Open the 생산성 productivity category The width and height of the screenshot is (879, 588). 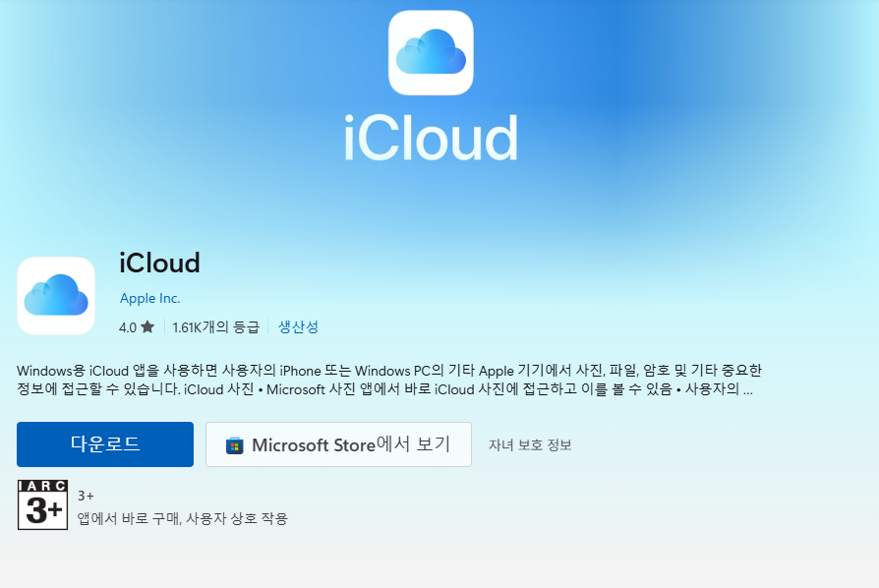[298, 327]
